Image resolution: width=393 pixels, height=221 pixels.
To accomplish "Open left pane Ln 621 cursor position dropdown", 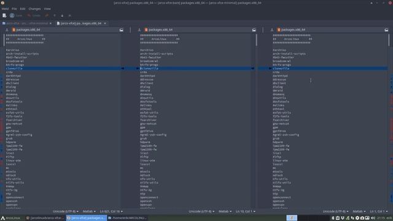I will (111, 211).
